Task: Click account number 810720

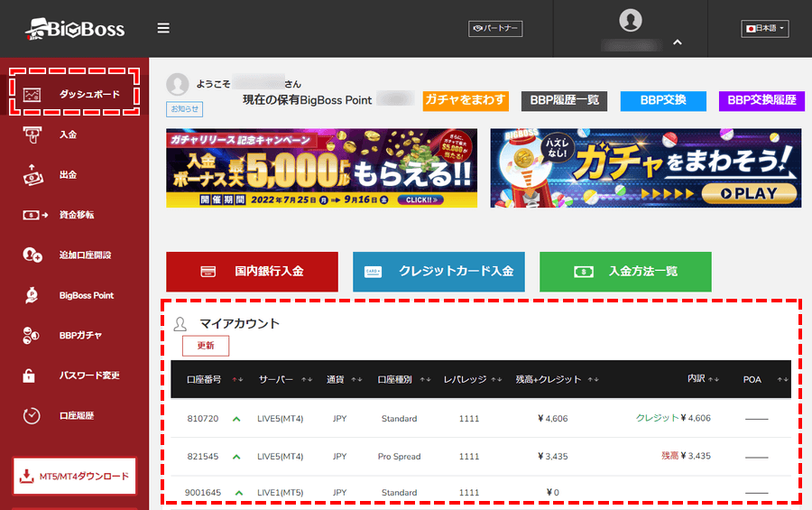Action: click(202, 419)
